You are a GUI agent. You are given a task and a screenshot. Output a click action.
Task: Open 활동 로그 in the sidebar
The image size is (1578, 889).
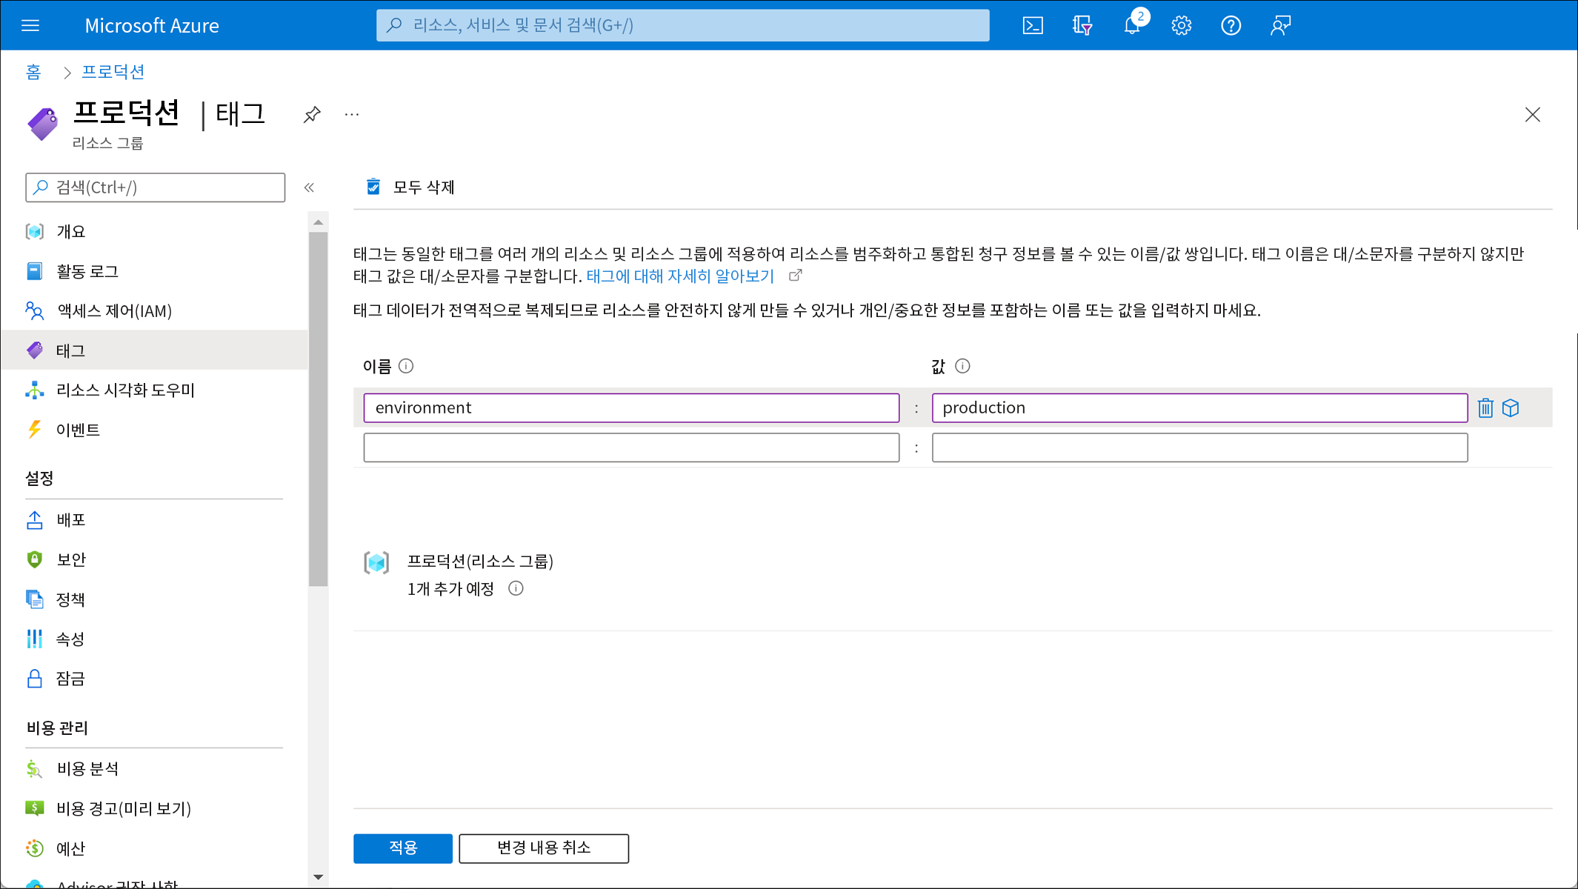coord(154,271)
